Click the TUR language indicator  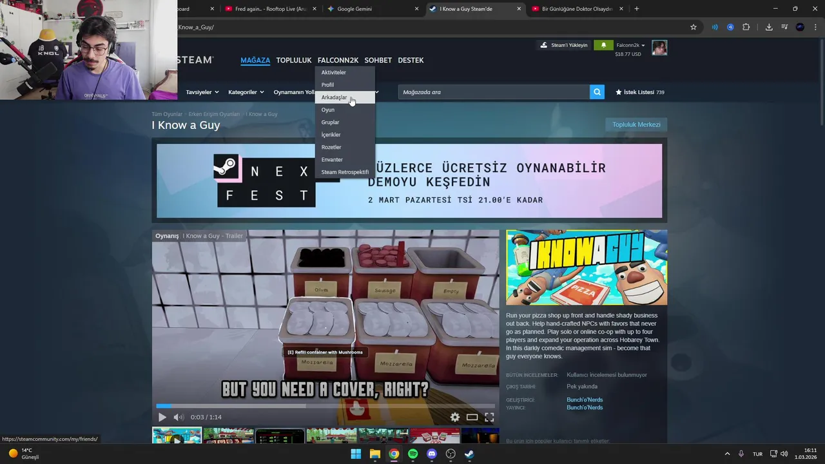tap(758, 454)
